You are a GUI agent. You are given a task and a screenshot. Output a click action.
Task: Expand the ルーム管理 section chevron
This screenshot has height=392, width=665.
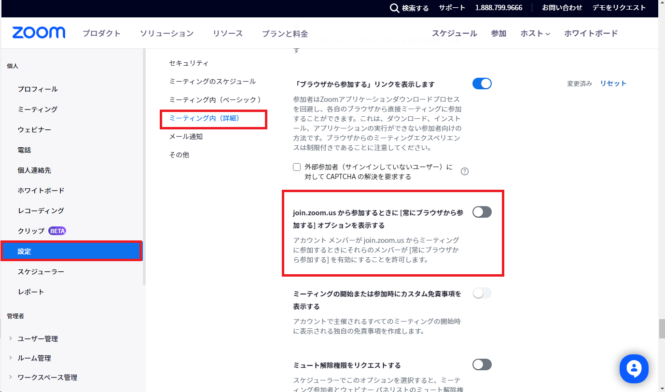tap(11, 358)
